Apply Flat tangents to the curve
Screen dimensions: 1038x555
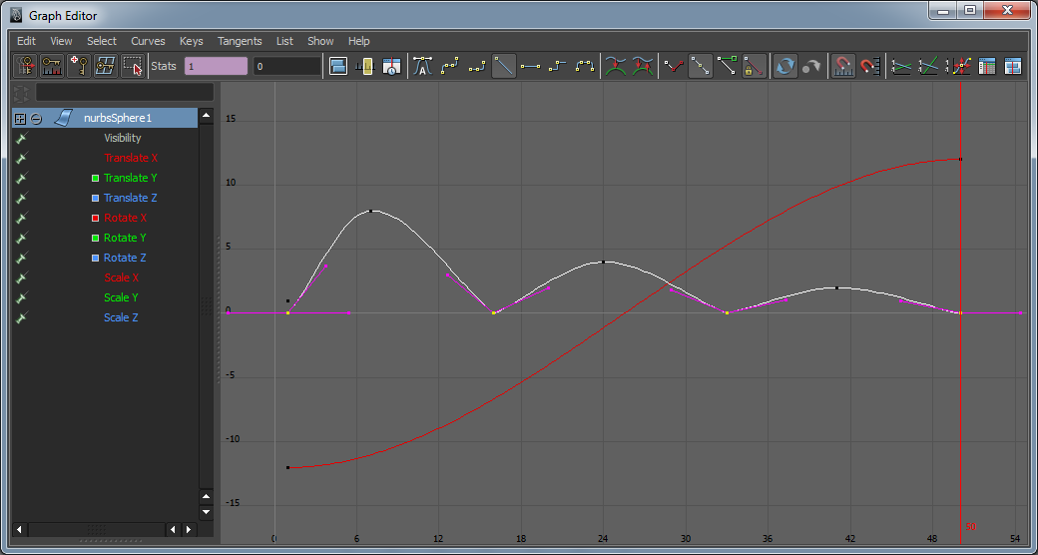click(531, 67)
